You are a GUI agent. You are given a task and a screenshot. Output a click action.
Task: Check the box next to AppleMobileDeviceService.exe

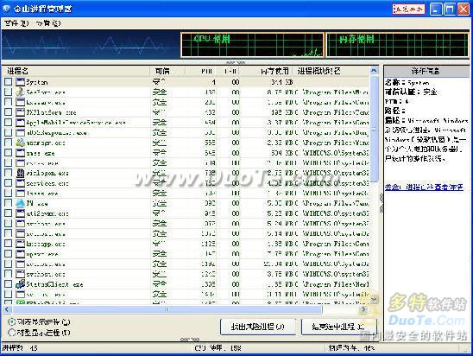pos(9,123)
